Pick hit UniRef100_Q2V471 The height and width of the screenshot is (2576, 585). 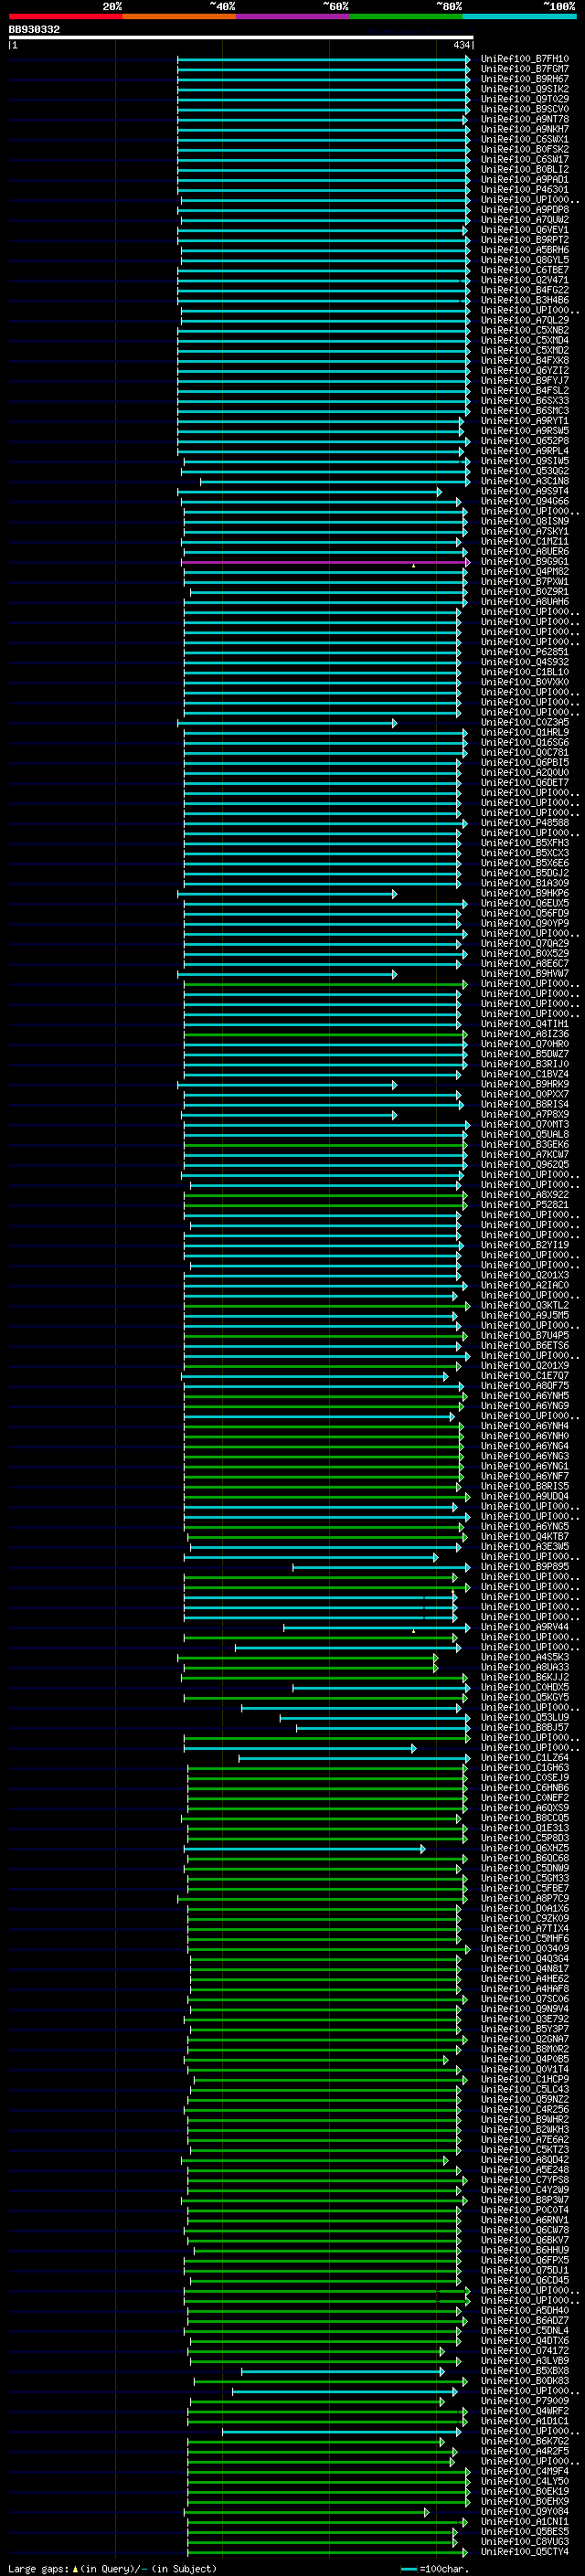[524, 280]
